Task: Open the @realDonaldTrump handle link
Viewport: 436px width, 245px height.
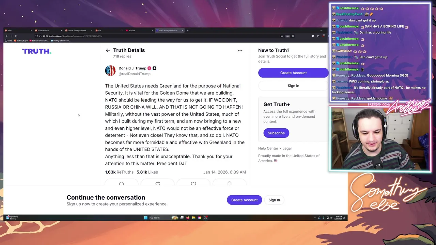Action: (x=135, y=74)
